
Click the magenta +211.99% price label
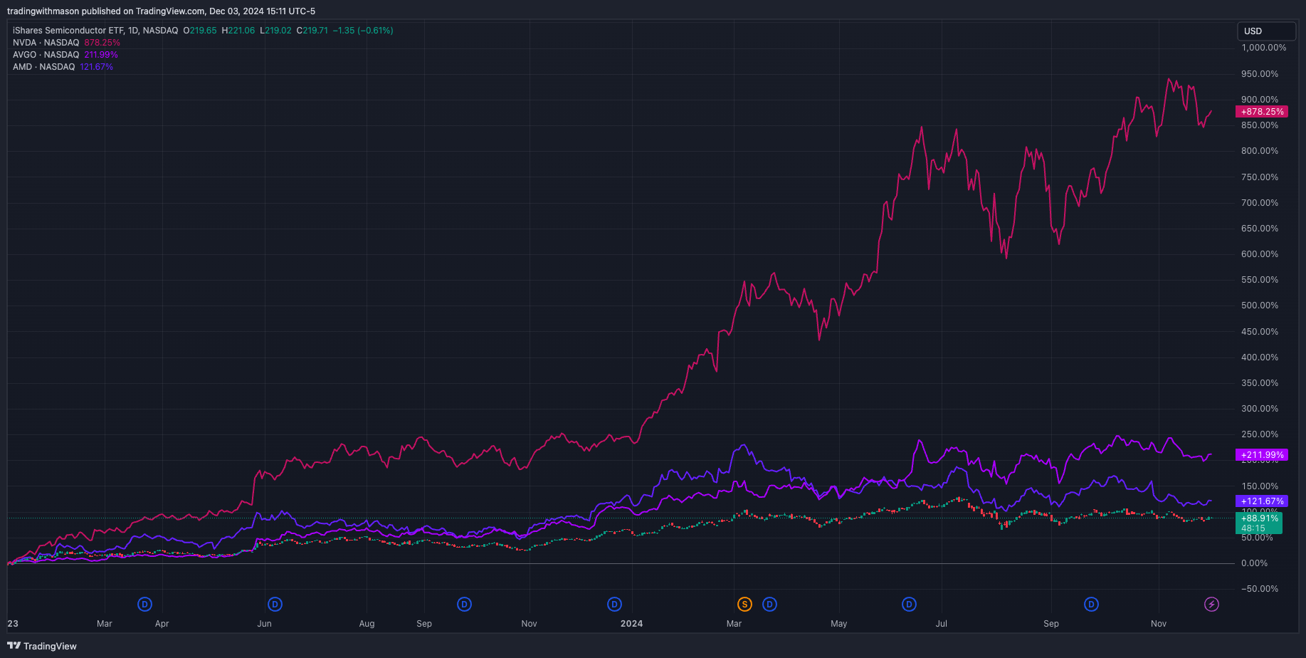pos(1262,455)
